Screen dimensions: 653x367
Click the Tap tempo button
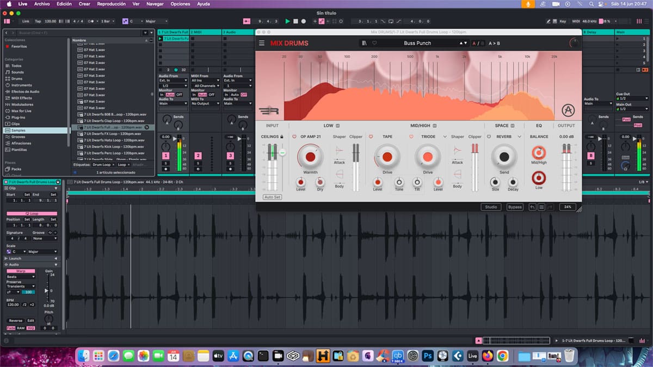click(x=38, y=21)
